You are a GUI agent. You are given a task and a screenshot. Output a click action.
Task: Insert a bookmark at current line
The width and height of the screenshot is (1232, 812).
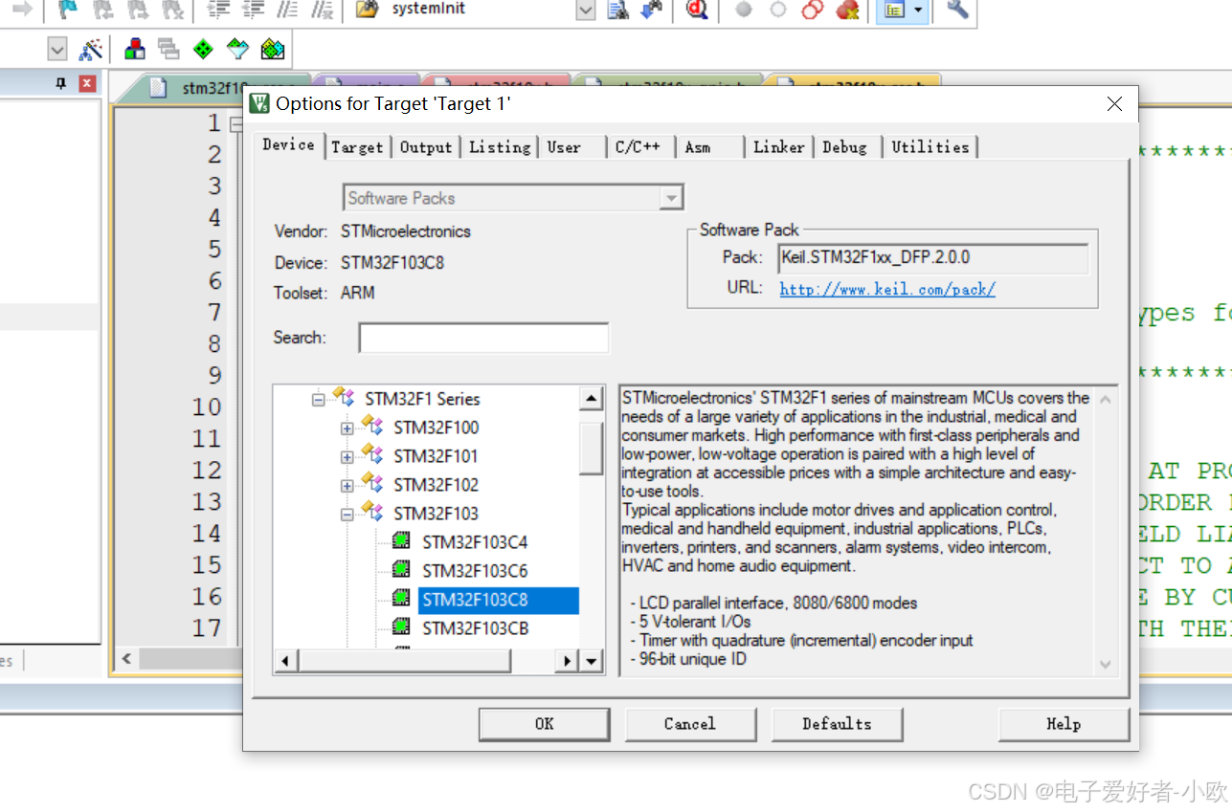(65, 11)
